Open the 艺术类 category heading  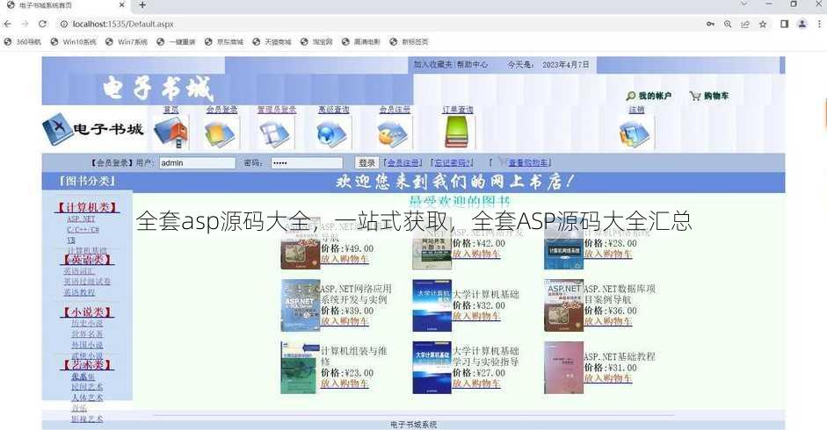[x=87, y=365]
